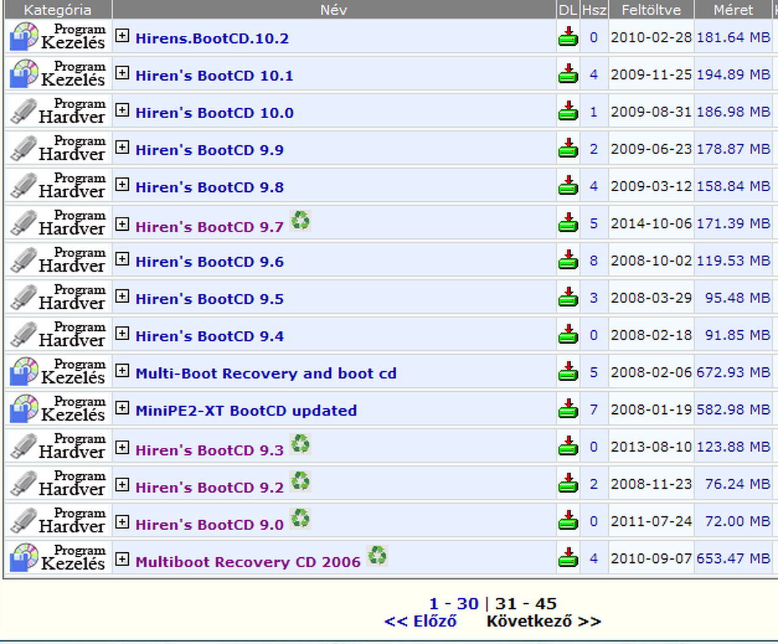Sort by Méret column header

(x=733, y=9)
